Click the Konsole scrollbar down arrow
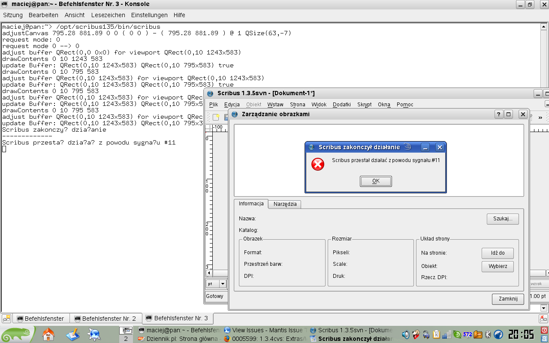 coord(544,308)
